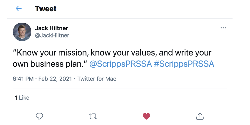
Task: Click the Jack Hiltner display name
Action: (x=52, y=28)
